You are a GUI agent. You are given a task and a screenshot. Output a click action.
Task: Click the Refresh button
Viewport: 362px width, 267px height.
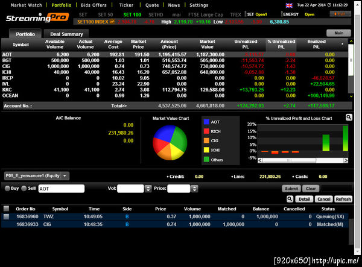[343, 199]
